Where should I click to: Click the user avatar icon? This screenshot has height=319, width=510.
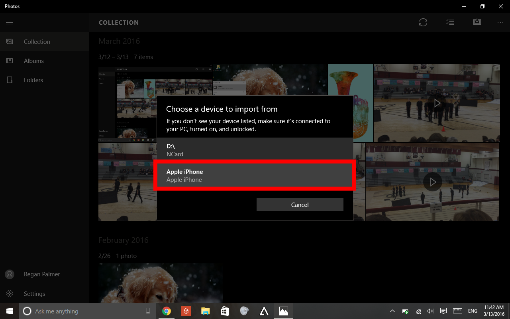click(10, 274)
